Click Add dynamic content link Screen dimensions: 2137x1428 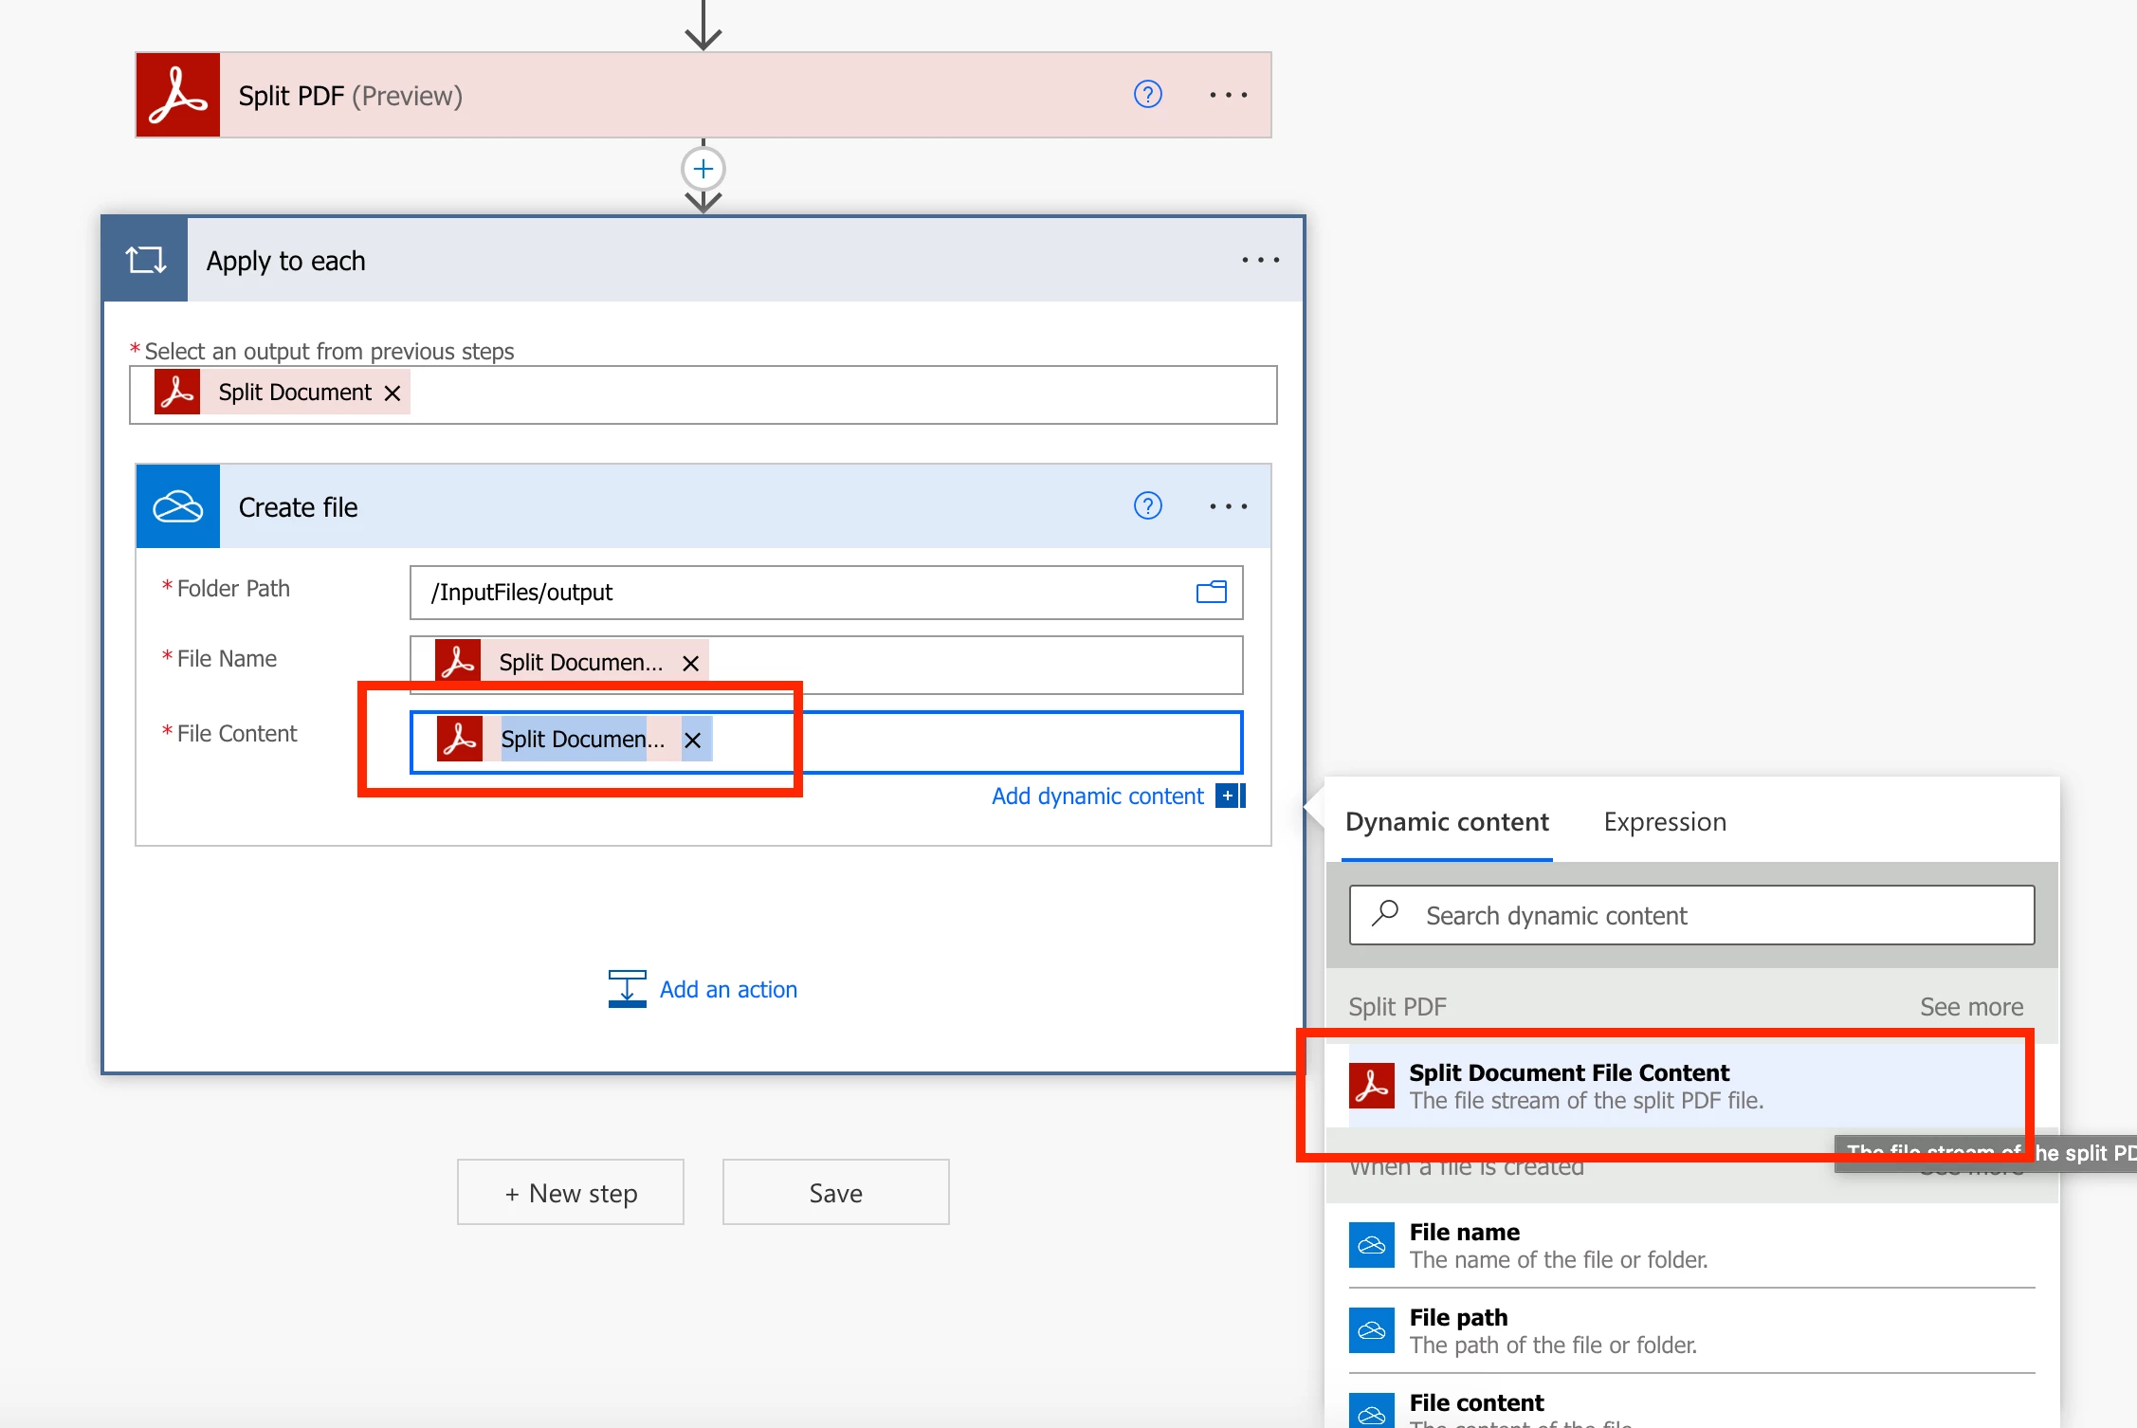1097,796
